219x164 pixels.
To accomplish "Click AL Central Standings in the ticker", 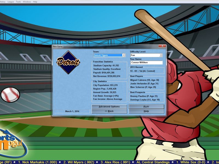I will pos(153,162).
